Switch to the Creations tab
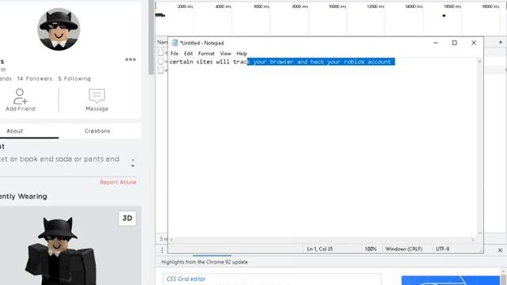This screenshot has height=285, width=507. pos(97,131)
